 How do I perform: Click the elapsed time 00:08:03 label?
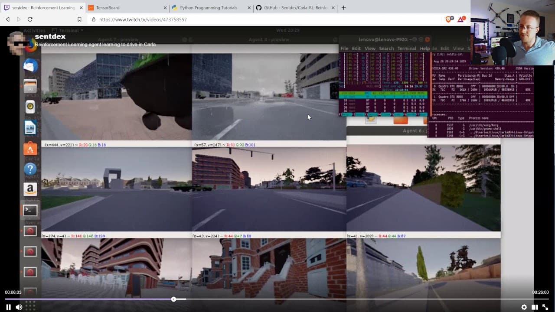(13, 292)
